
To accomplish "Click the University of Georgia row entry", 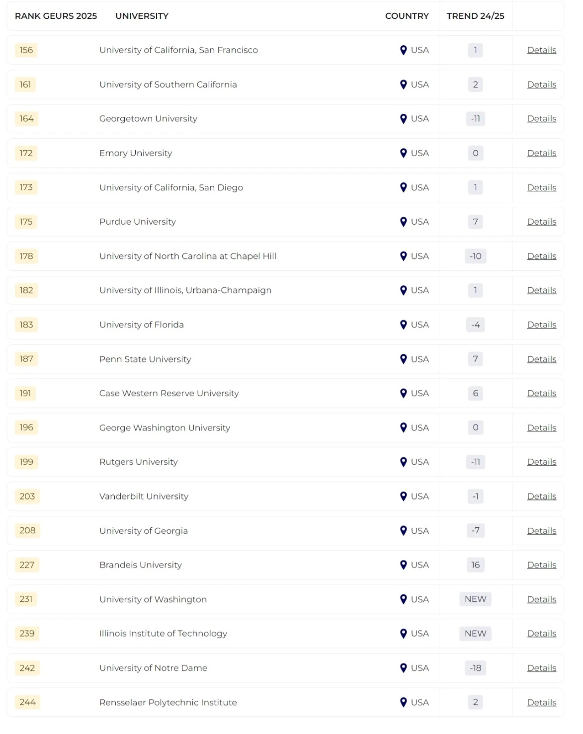I will coord(143,531).
